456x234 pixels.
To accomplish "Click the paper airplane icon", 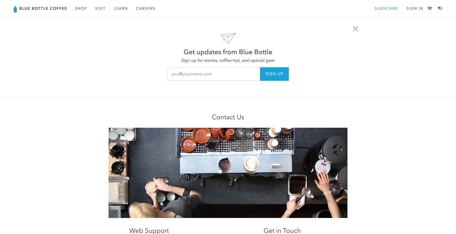I will click(x=228, y=38).
